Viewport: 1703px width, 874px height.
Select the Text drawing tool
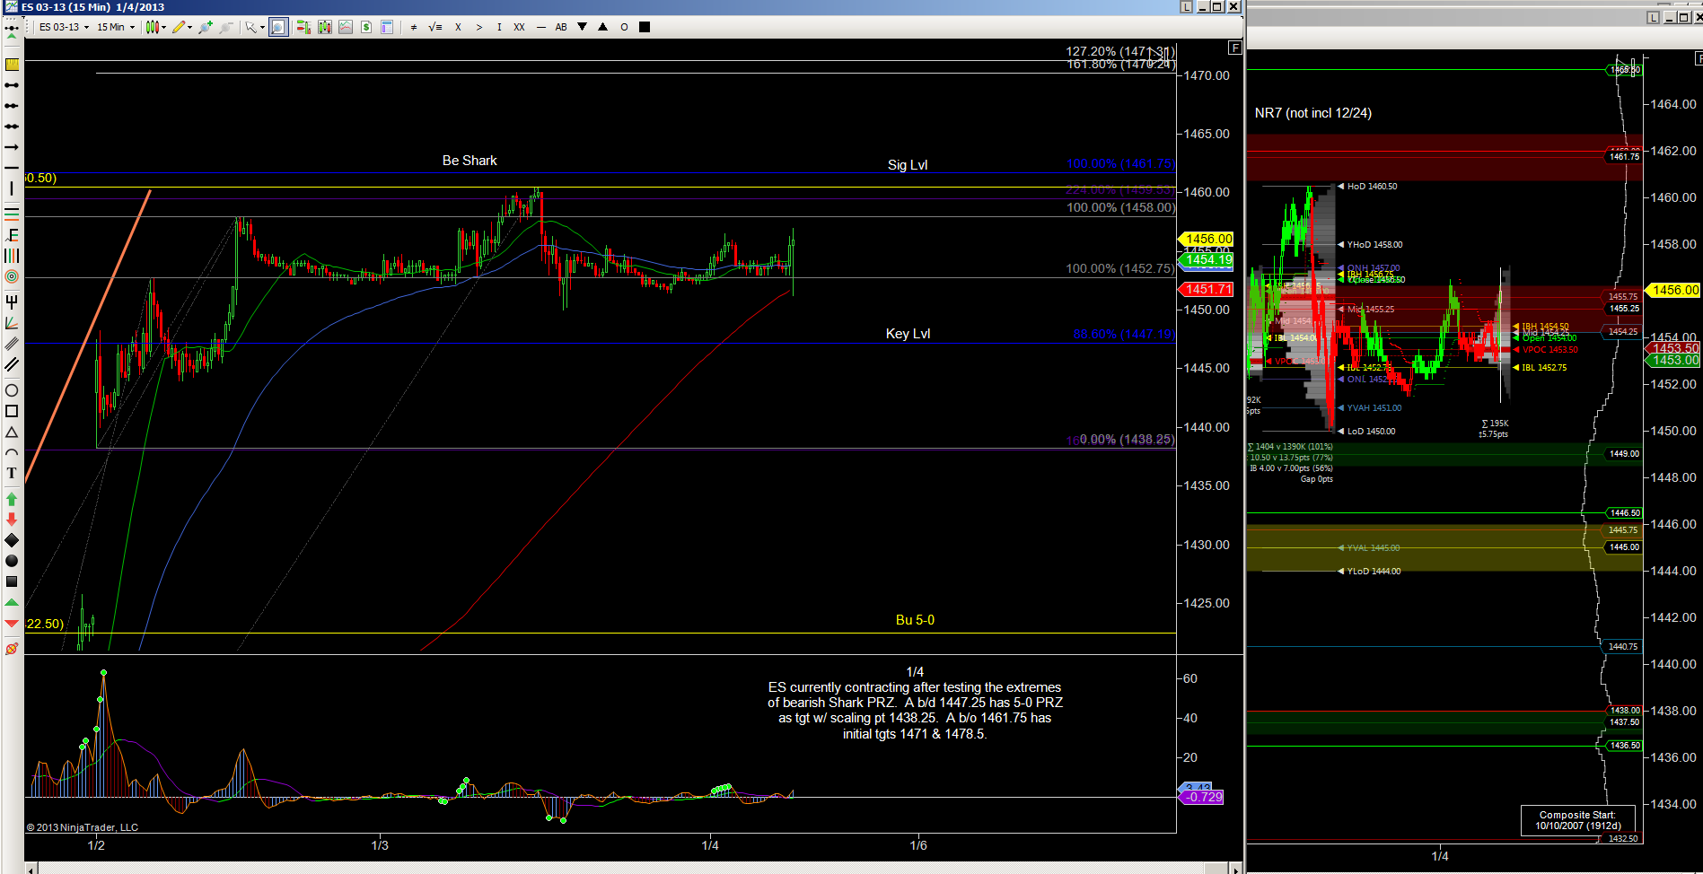[x=12, y=473]
